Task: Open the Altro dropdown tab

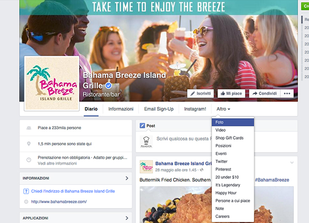Action: coord(224,109)
